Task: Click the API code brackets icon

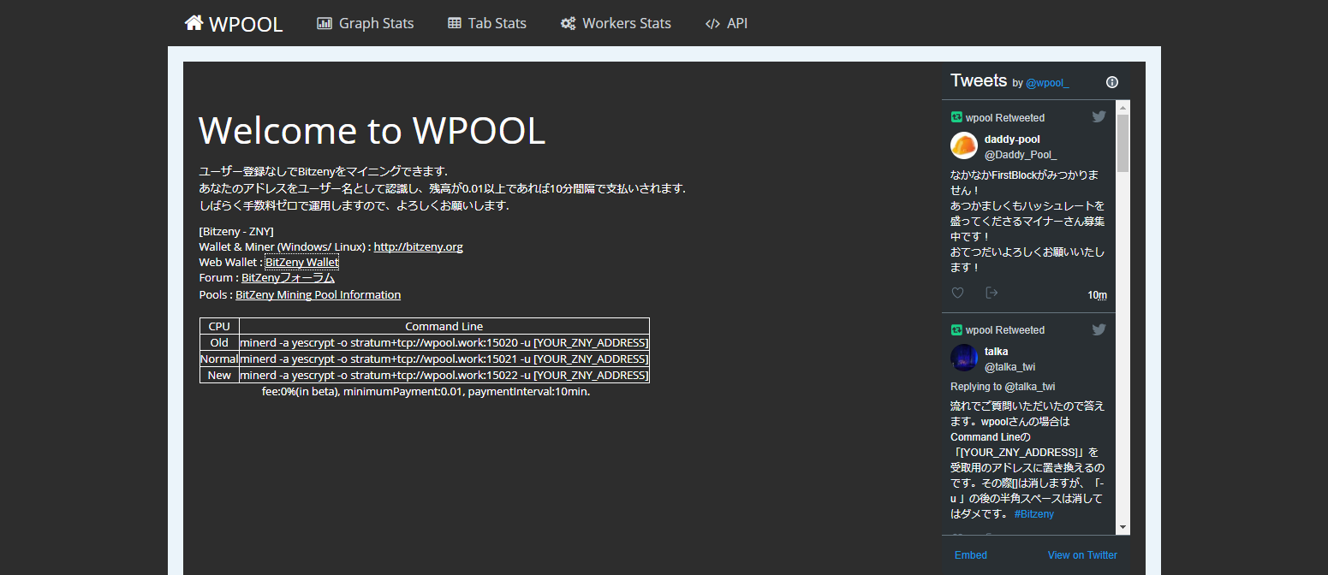Action: [x=712, y=24]
